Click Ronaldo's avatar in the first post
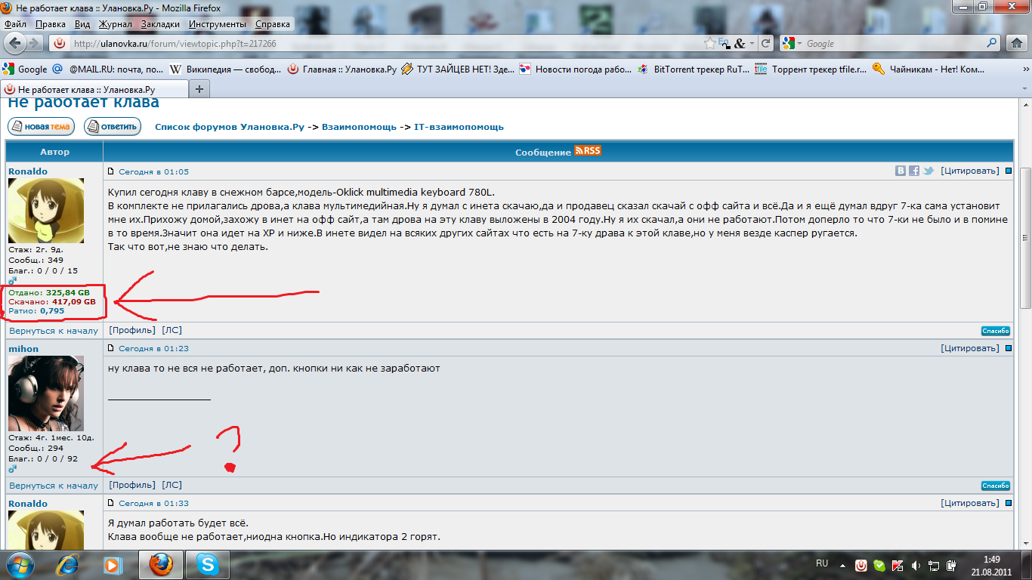This screenshot has height=580, width=1032. click(x=46, y=211)
